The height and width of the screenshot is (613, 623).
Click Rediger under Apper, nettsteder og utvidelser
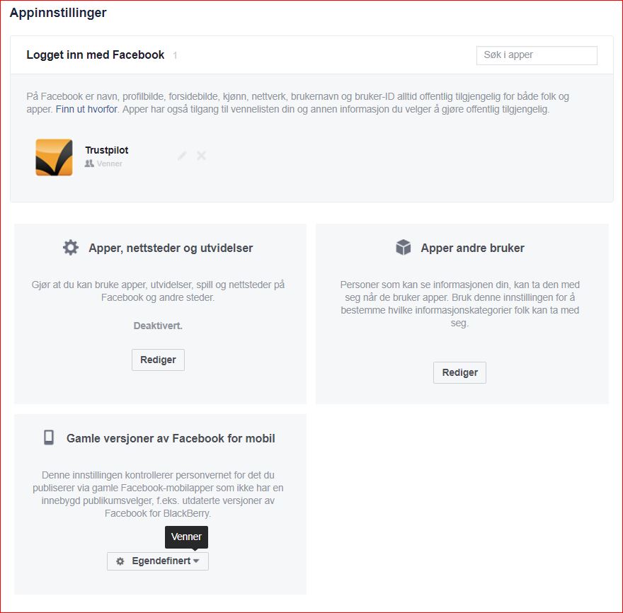coord(158,360)
